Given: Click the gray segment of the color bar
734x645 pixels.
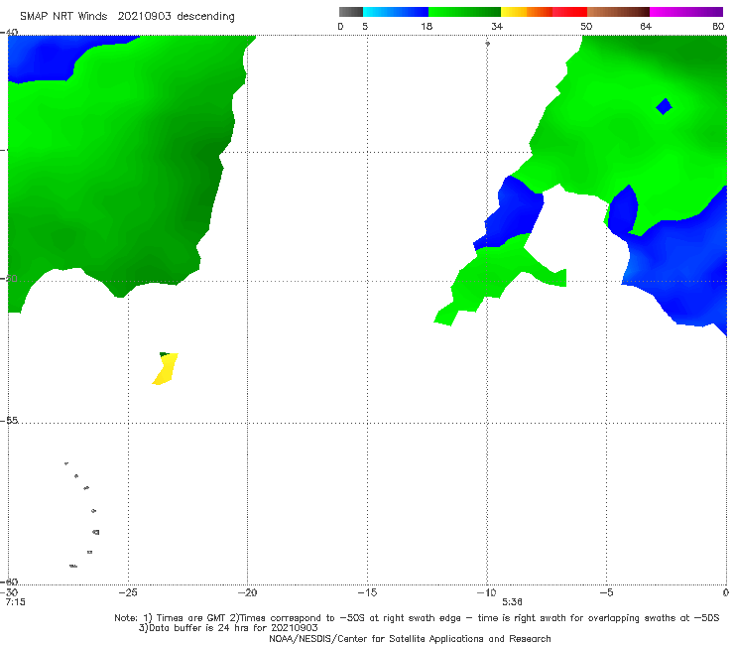Looking at the screenshot, I should 351,12.
